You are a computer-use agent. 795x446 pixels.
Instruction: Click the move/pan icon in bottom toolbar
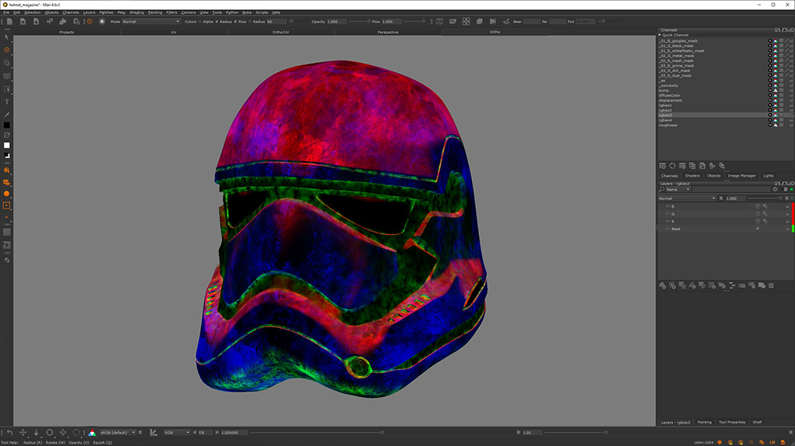point(23,432)
